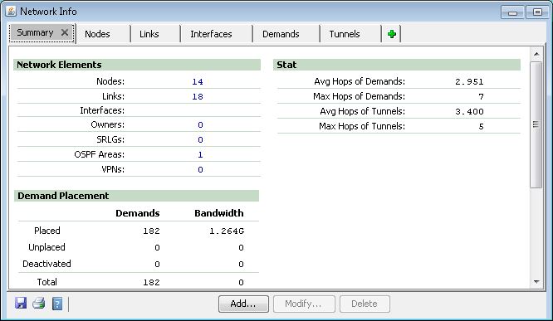Click the Demand Placement section header
Viewport: 553px width, 321px height.
(x=136, y=196)
